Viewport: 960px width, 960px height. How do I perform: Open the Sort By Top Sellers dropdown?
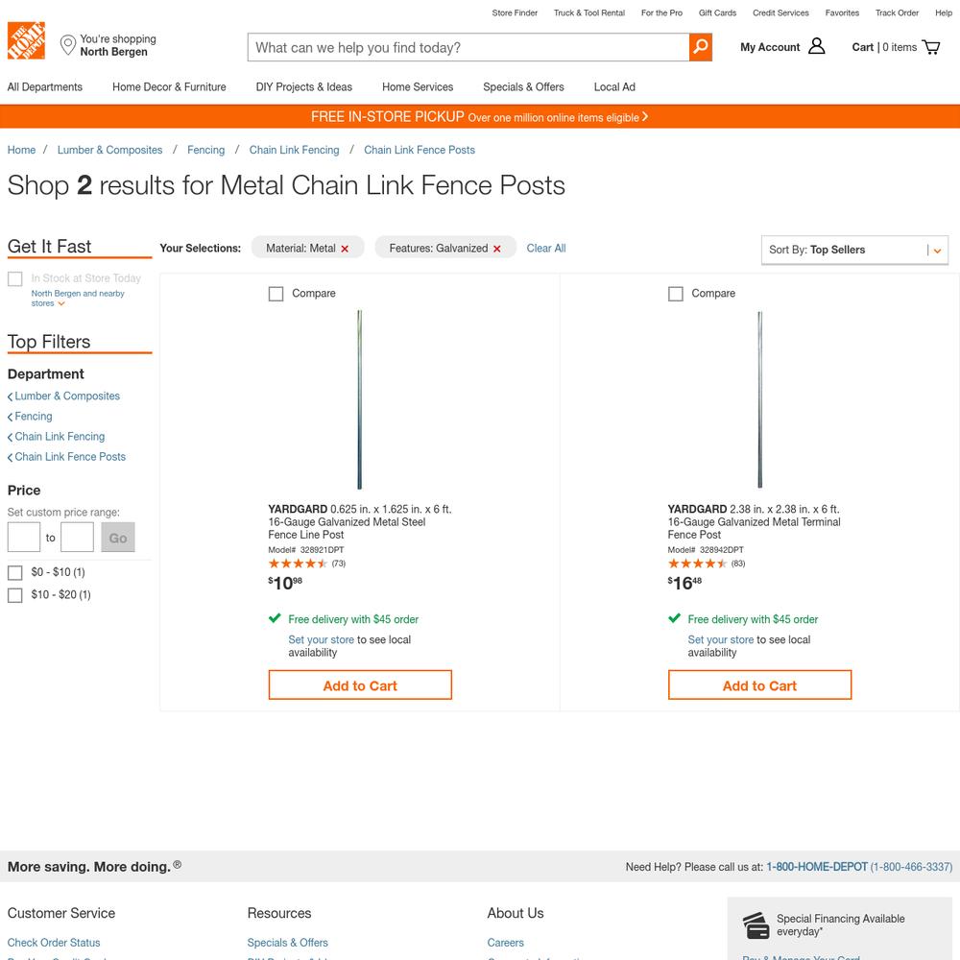(x=854, y=250)
